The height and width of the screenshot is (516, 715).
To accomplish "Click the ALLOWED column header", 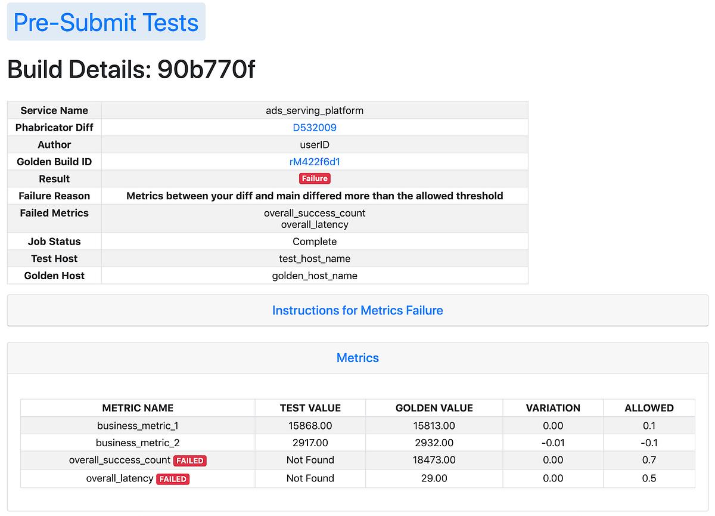I will click(x=649, y=408).
